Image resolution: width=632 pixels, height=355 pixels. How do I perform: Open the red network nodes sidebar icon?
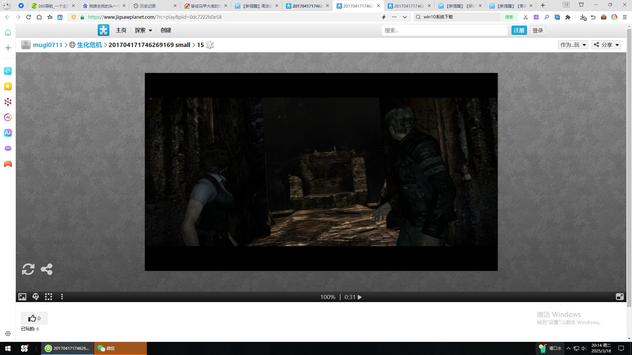click(8, 102)
